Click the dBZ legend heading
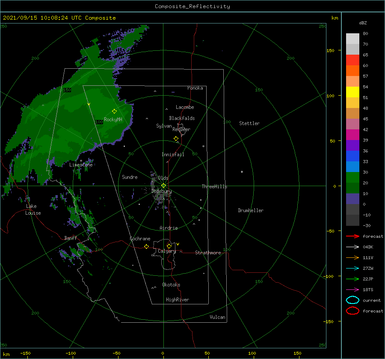This screenshot has width=385, height=359. [x=363, y=23]
